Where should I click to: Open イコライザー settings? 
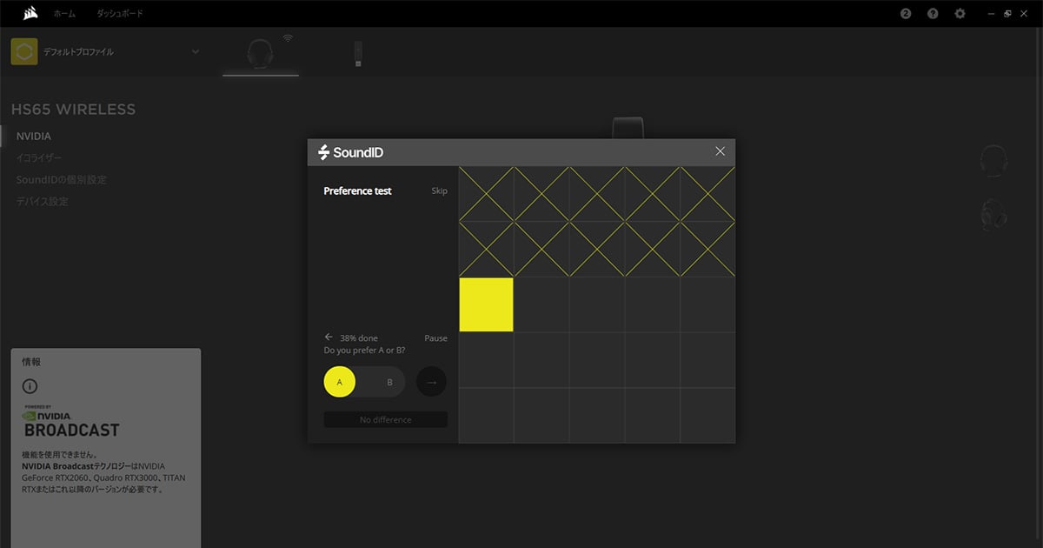tap(39, 158)
